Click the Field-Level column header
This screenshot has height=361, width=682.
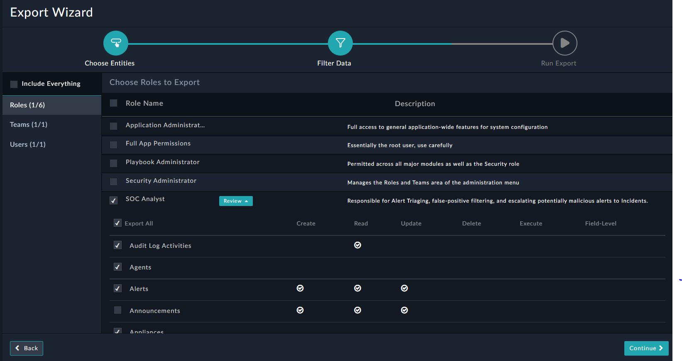coord(601,223)
